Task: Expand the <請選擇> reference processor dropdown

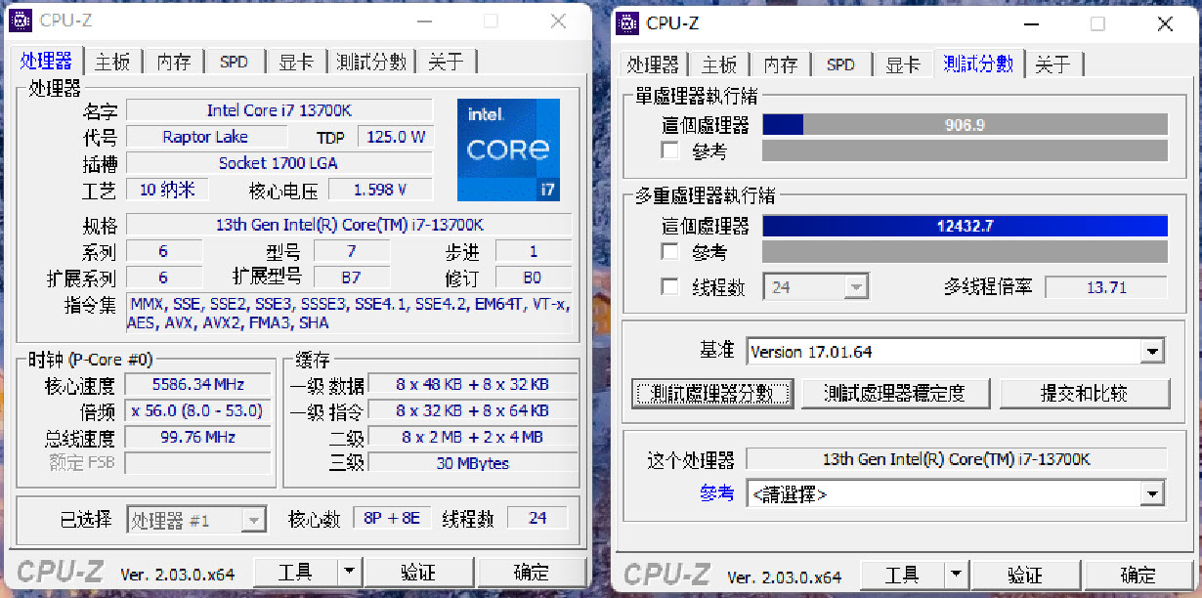Action: coord(1153,494)
